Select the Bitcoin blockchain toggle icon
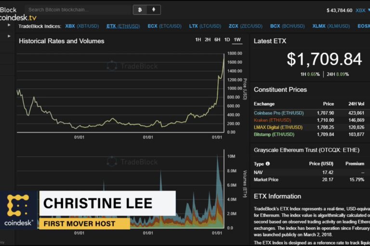The width and height of the screenshot is (370, 246). point(140,10)
